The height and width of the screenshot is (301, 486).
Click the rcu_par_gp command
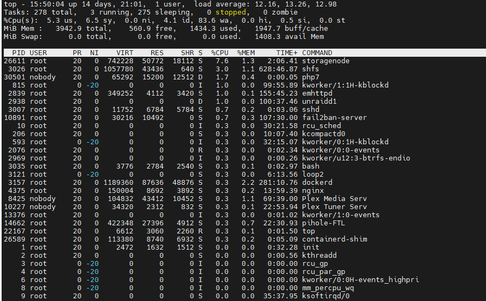pyautogui.click(x=324, y=272)
